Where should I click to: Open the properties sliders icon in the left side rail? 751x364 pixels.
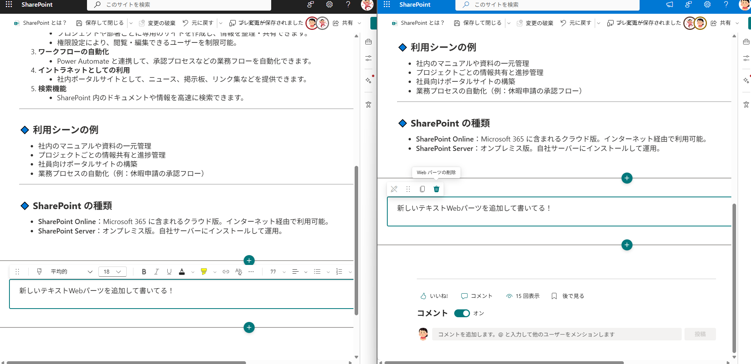[x=368, y=58]
